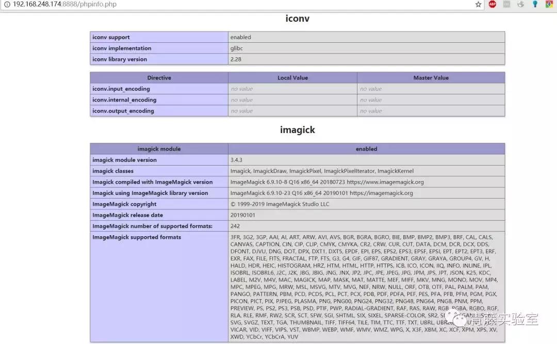Open the Adblock Plus extension icon

[493, 4]
